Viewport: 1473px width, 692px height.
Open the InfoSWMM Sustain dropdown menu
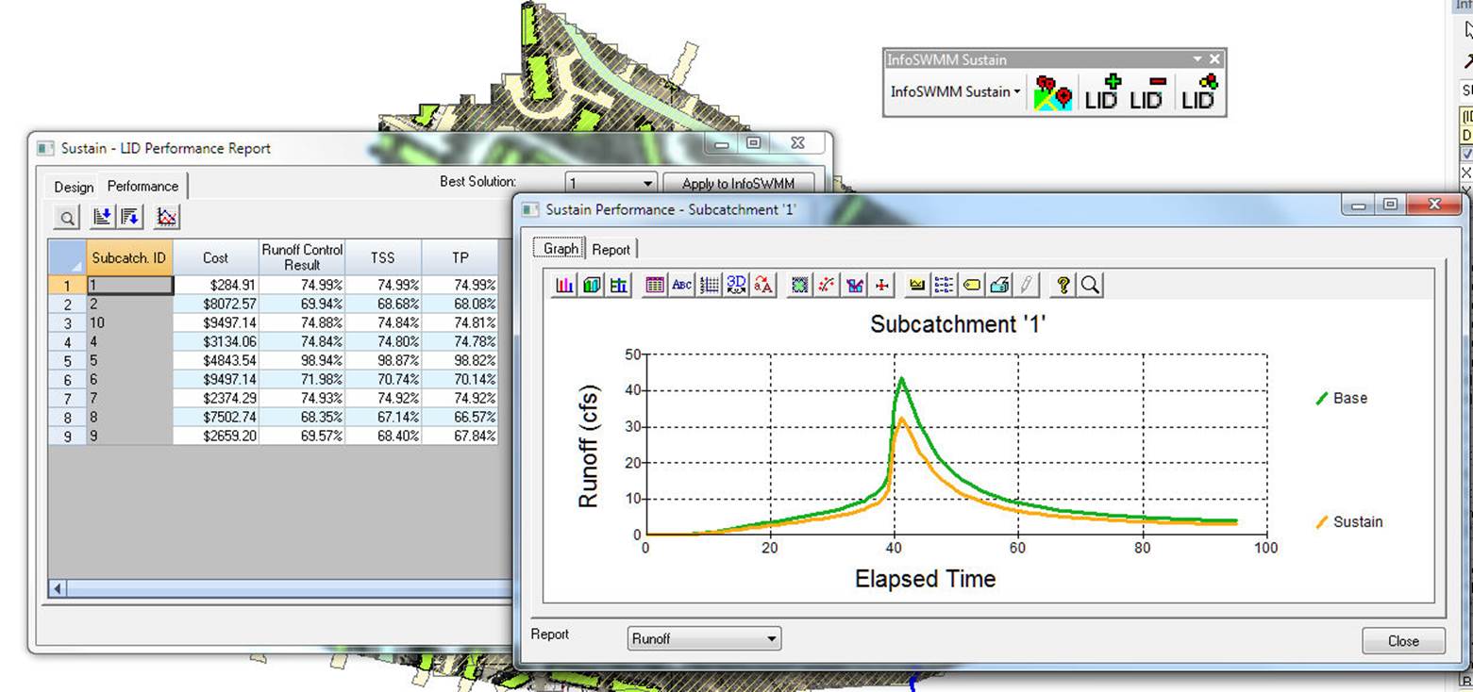[955, 91]
